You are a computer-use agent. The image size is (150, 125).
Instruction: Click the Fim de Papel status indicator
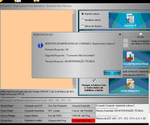point(12,106)
